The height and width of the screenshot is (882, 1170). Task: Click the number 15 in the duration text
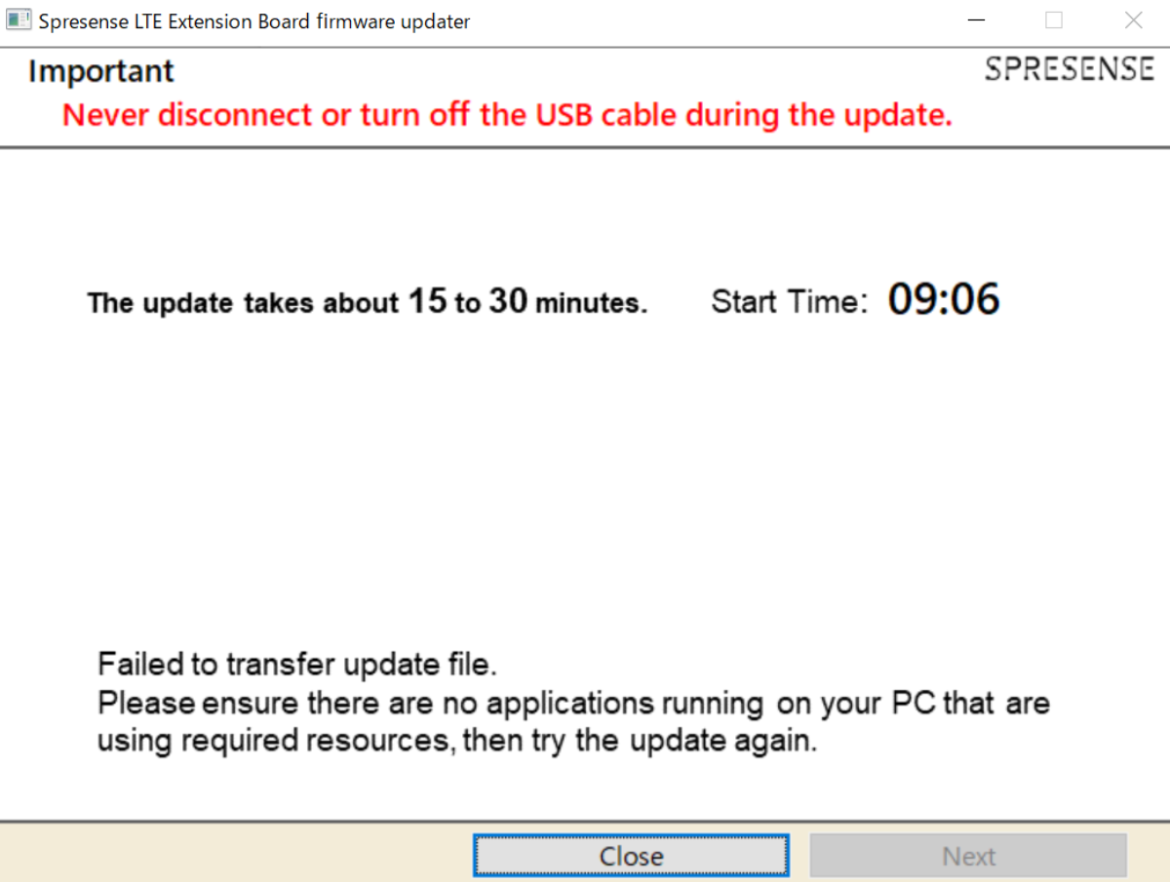click(x=427, y=301)
